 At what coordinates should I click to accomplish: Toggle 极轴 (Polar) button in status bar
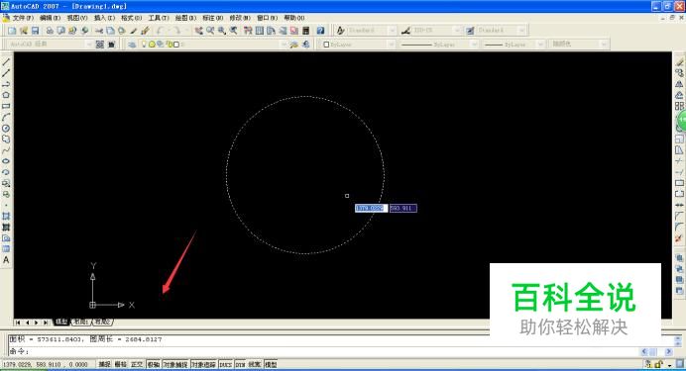(x=154, y=364)
